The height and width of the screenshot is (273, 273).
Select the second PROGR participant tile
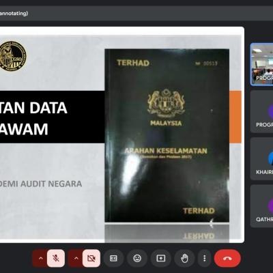[x=262, y=111]
